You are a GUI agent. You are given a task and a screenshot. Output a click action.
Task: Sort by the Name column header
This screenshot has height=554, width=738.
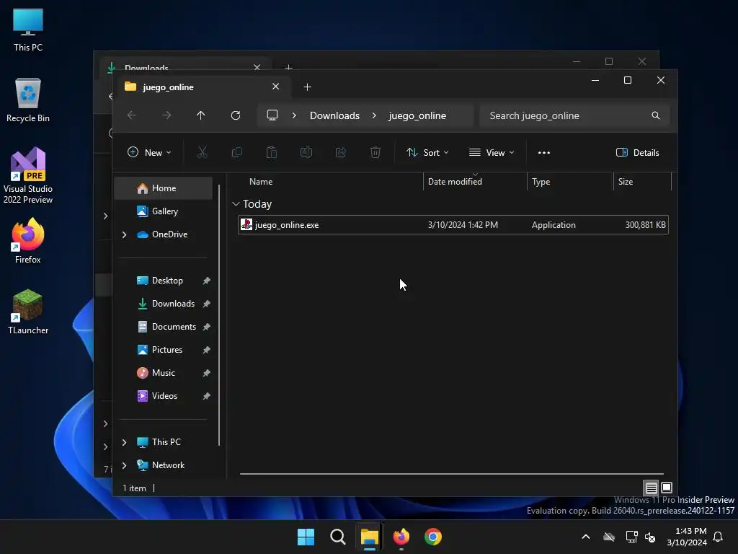pyautogui.click(x=261, y=182)
